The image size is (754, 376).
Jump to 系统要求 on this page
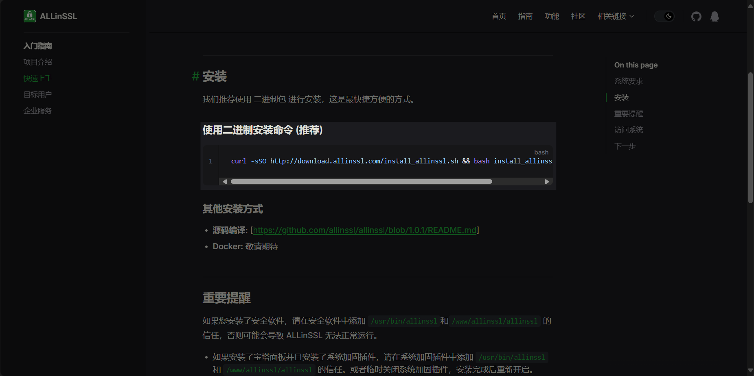(x=628, y=81)
